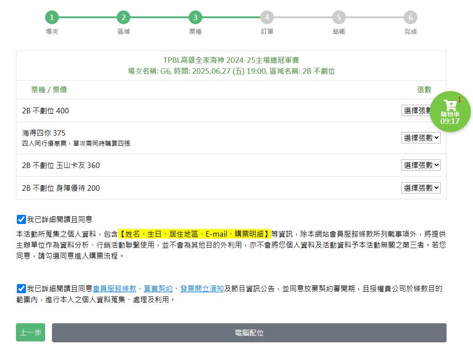Open the green shopping cart icon
The width and height of the screenshot is (473, 351).
pos(450,112)
